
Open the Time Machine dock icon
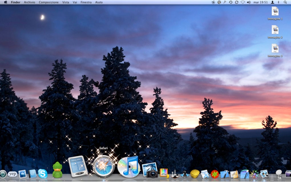point(3,174)
